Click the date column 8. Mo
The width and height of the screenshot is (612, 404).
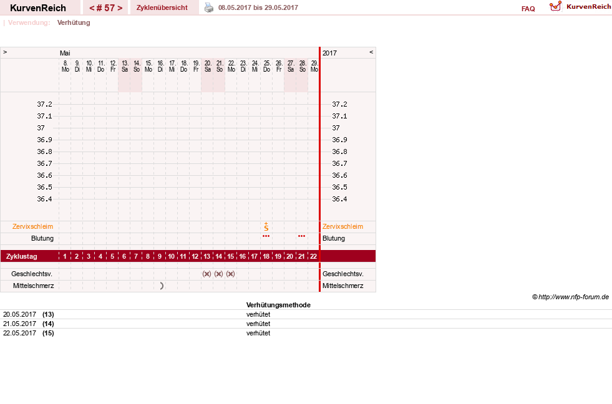pyautogui.click(x=65, y=66)
